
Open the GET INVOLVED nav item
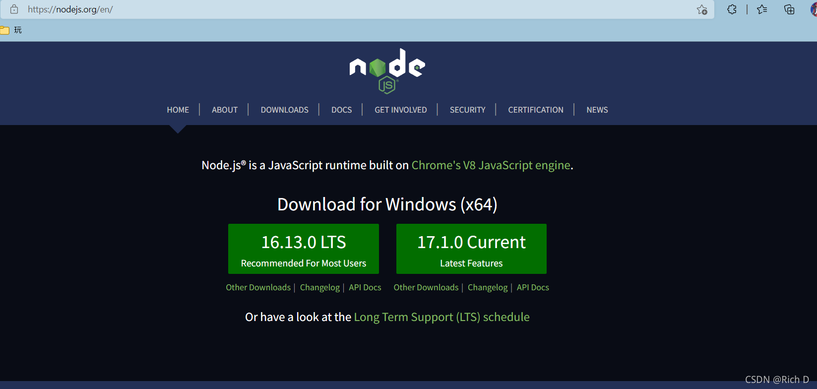point(401,110)
